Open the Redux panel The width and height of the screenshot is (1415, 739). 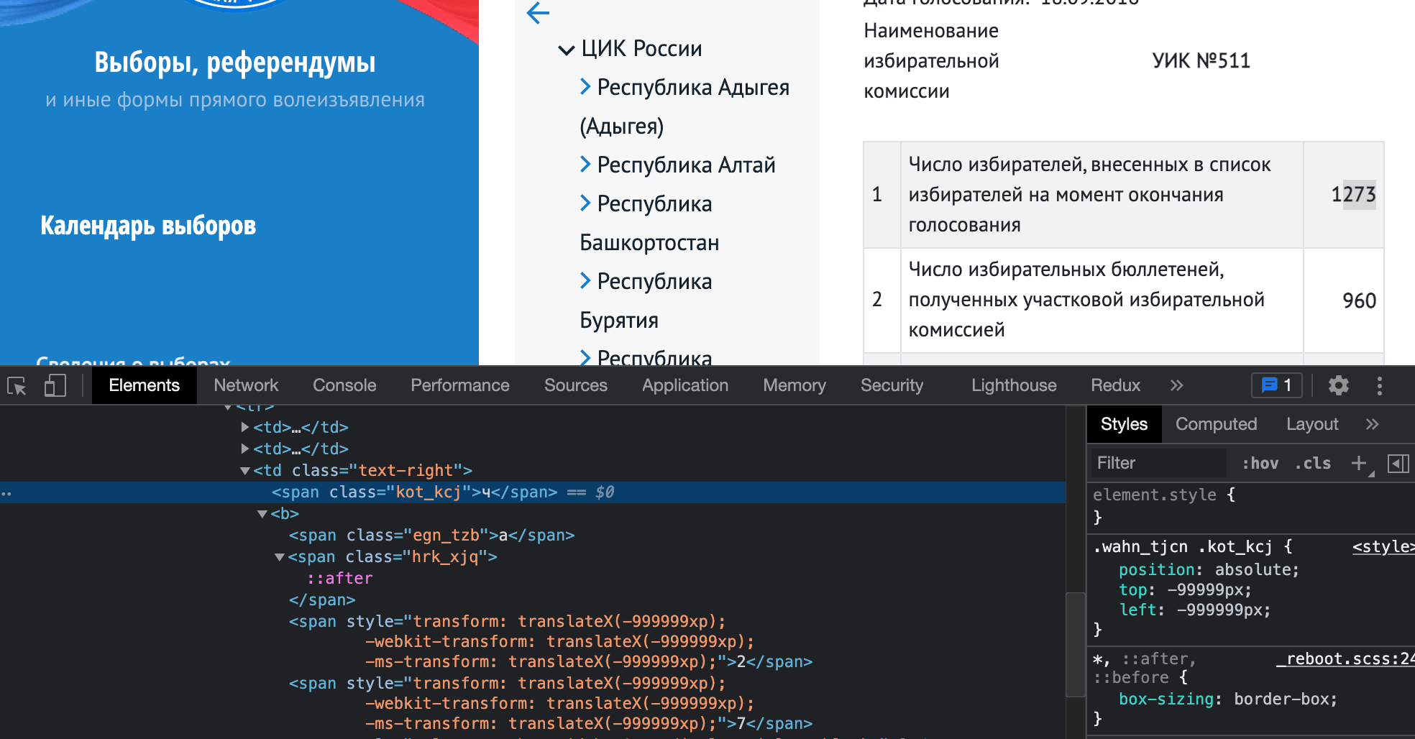pyautogui.click(x=1115, y=385)
